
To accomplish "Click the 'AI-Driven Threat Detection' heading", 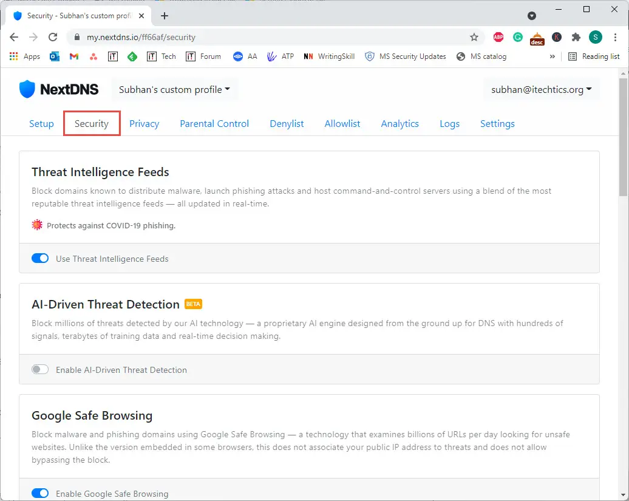I will click(106, 304).
